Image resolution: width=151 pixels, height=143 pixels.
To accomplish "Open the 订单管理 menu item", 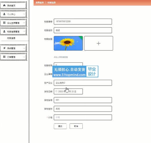I will tap(13, 57).
